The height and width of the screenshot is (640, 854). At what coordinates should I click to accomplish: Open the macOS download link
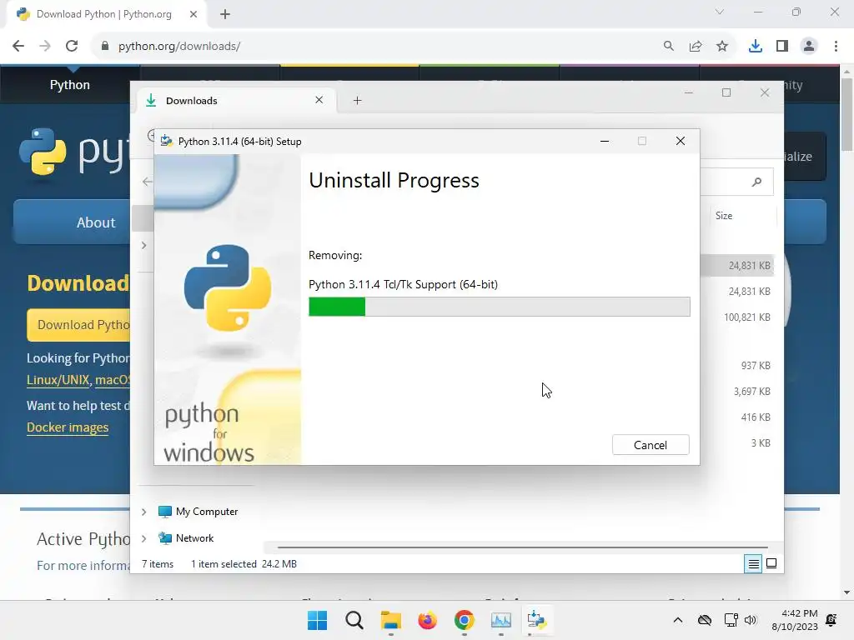113,380
